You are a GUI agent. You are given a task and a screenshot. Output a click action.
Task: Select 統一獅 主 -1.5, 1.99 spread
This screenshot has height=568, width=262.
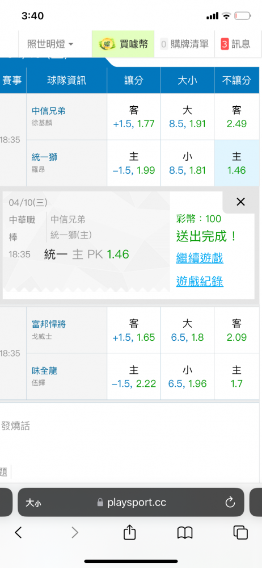pos(133,164)
